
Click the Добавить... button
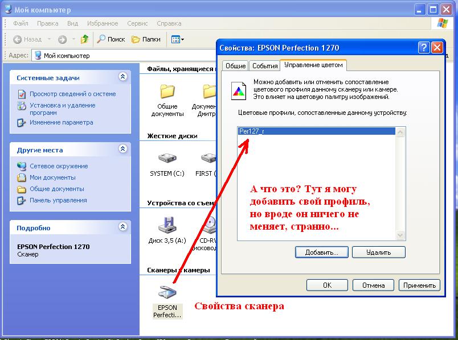click(x=322, y=252)
